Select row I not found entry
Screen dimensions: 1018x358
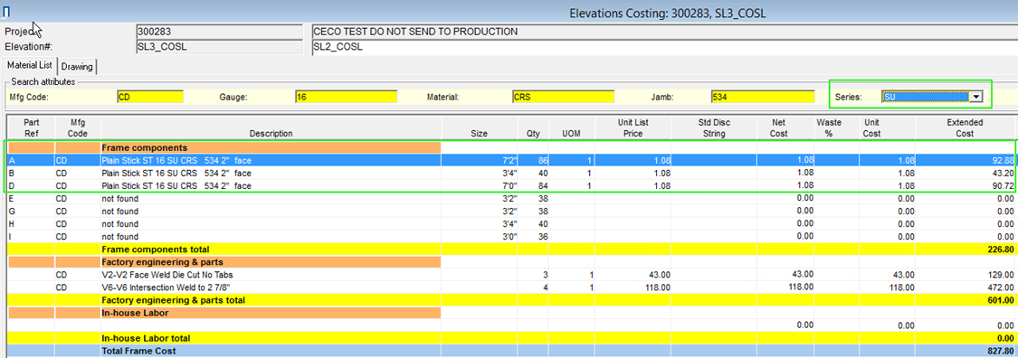point(271,236)
